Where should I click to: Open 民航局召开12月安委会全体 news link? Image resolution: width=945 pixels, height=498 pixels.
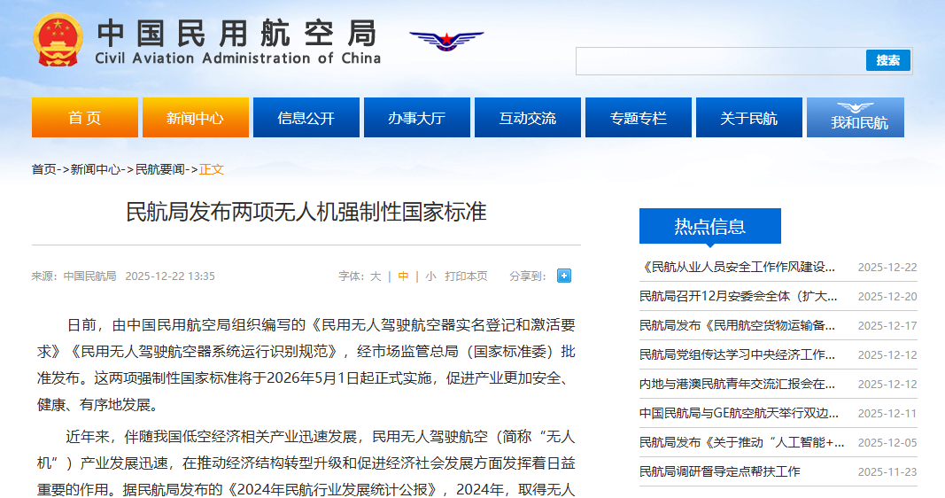(738, 296)
